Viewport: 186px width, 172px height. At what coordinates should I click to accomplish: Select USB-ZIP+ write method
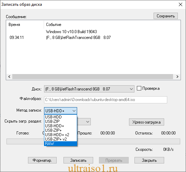click(60, 130)
